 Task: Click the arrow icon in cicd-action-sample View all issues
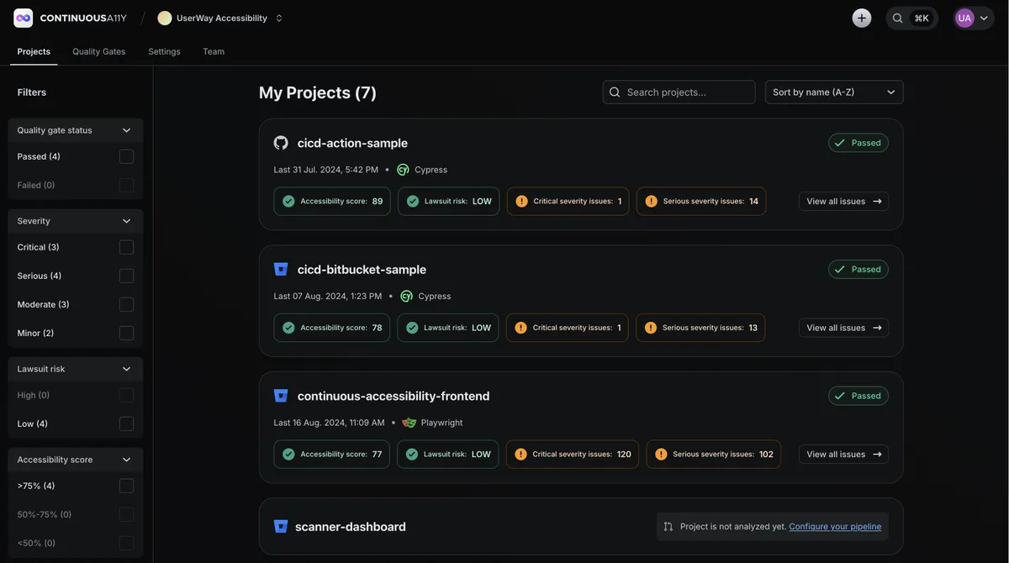(877, 202)
